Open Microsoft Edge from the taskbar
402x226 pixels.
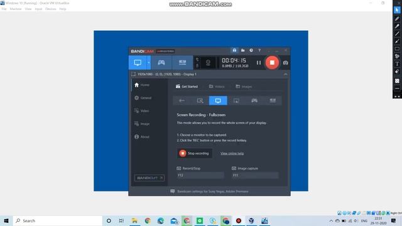point(161,220)
